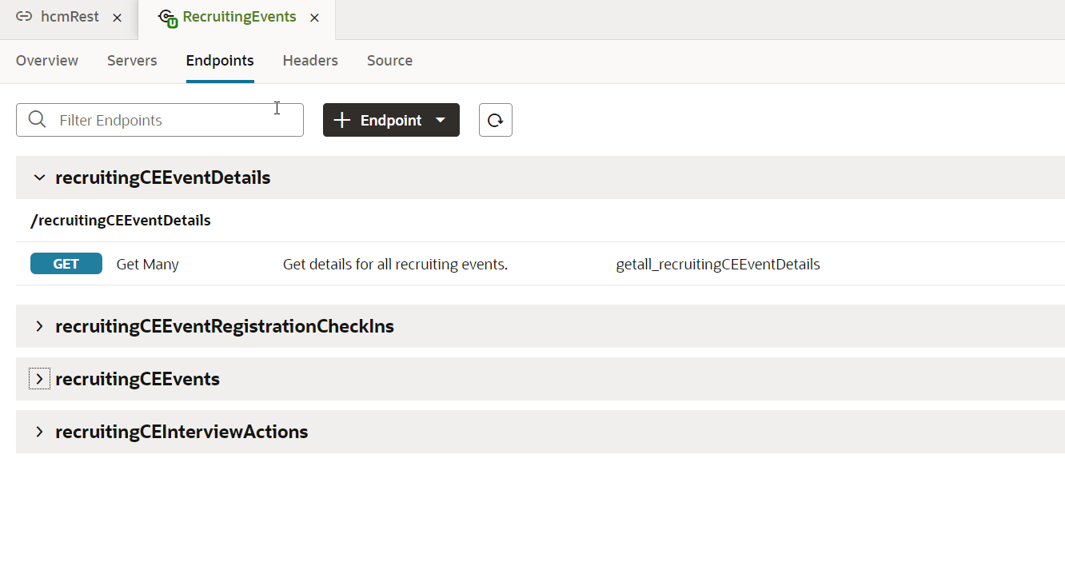Click the REST service icon on RecruitingEvents tab

pos(167,16)
